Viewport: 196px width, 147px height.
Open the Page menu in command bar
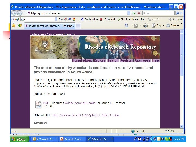click(158, 26)
